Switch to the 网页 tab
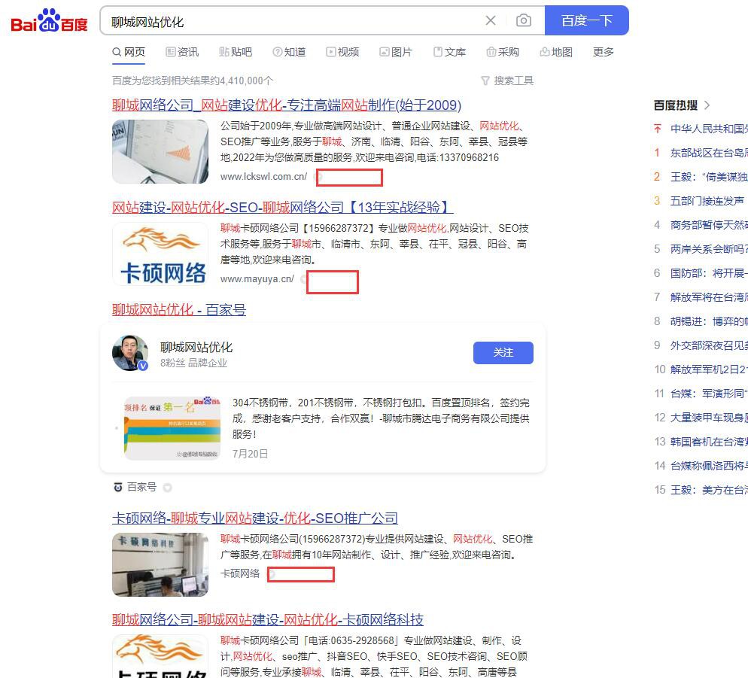 (x=129, y=52)
